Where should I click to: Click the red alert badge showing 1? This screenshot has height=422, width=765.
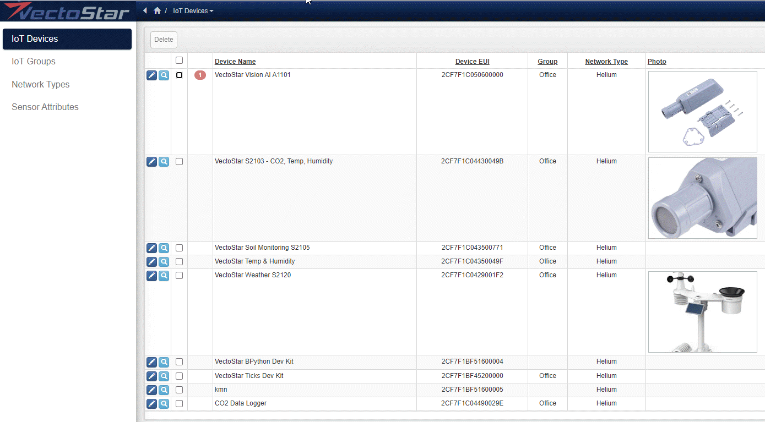200,75
